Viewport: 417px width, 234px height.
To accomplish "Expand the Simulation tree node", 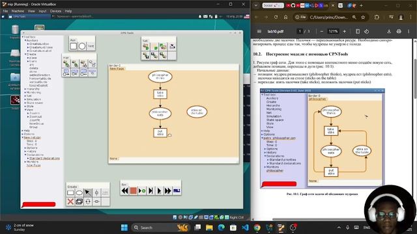I will (25, 99).
